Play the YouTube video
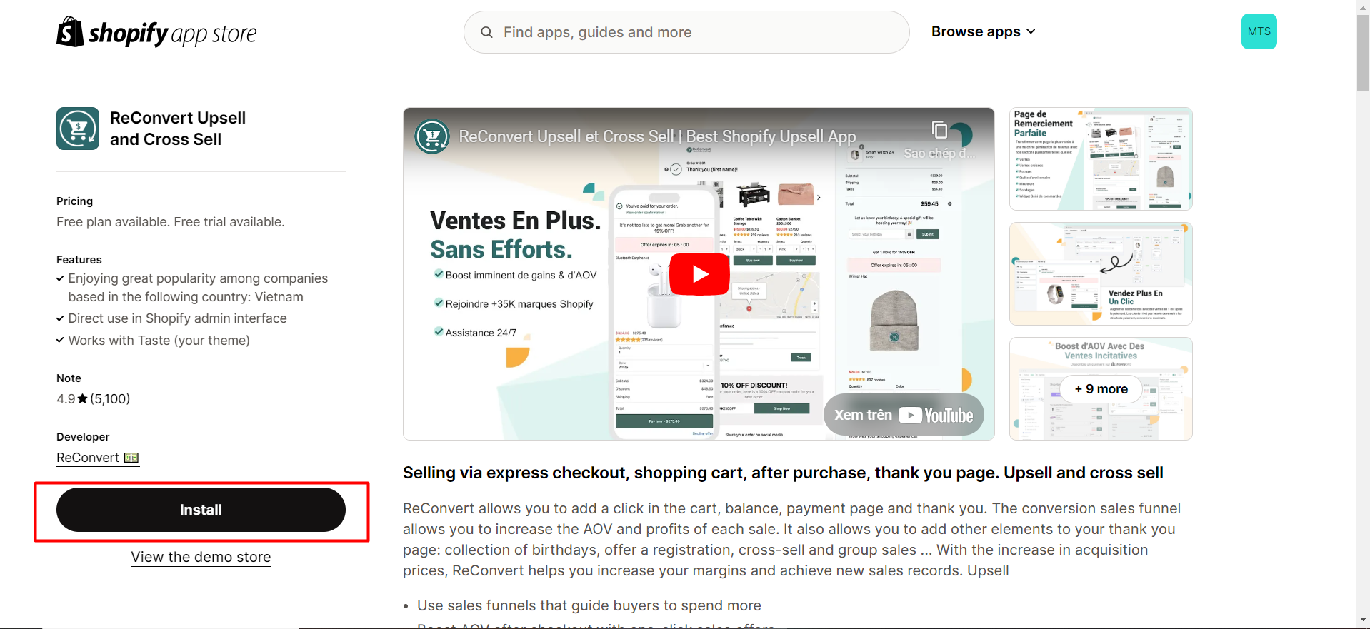This screenshot has width=1370, height=629. click(699, 274)
